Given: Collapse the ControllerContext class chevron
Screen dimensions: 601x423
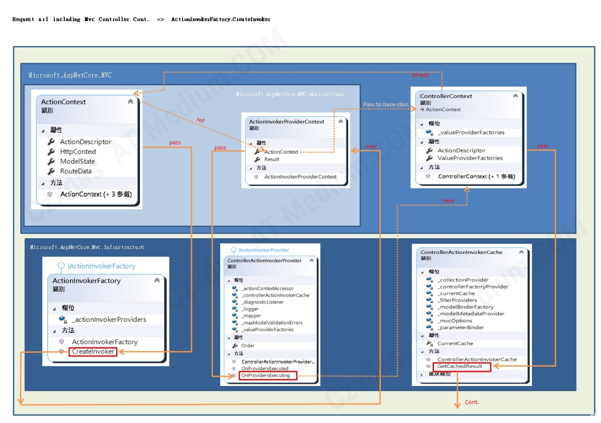Looking at the screenshot, I should [x=516, y=96].
